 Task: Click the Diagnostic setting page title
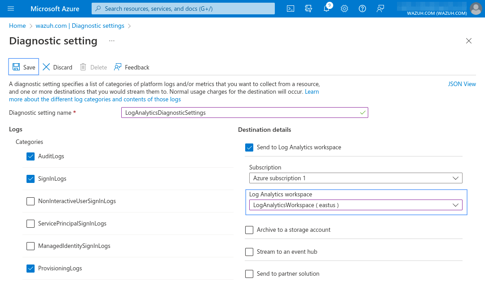tap(53, 41)
